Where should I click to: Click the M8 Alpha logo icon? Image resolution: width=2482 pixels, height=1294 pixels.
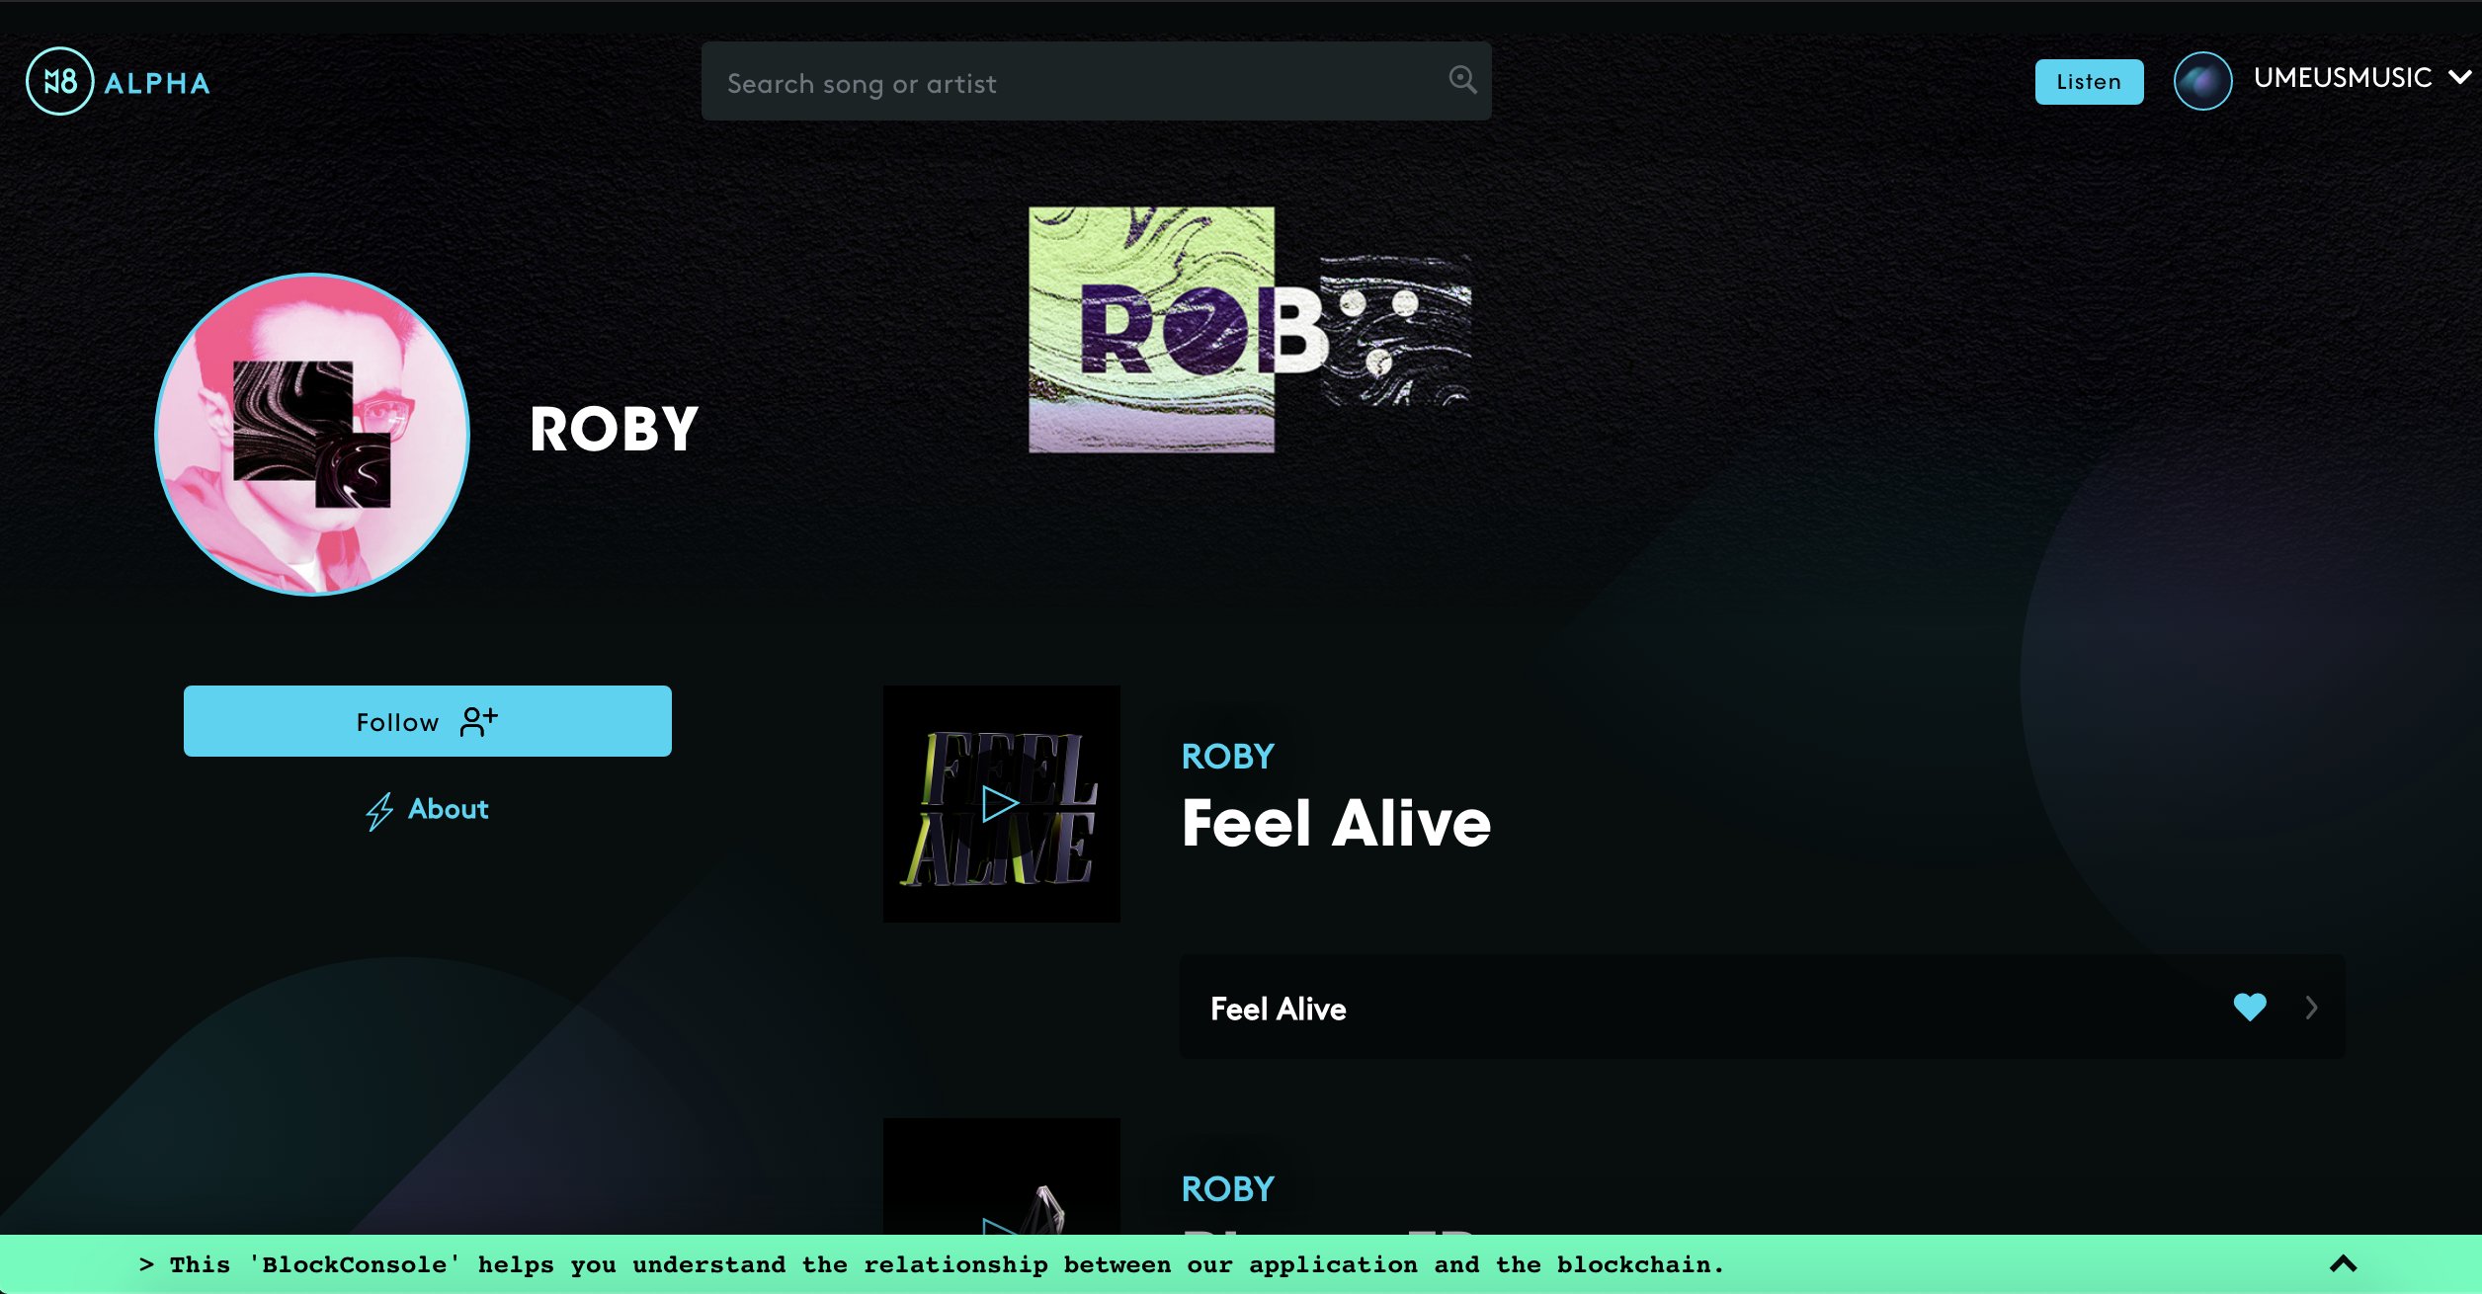pos(59,81)
